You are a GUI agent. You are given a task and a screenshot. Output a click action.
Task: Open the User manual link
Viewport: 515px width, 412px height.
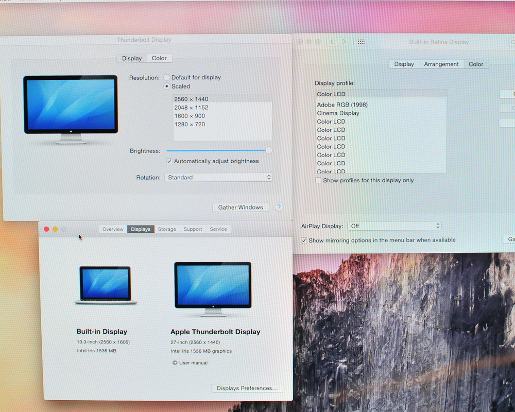pyautogui.click(x=194, y=363)
